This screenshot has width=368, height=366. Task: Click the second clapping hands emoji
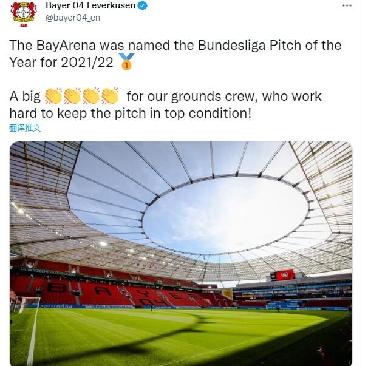[72, 96]
